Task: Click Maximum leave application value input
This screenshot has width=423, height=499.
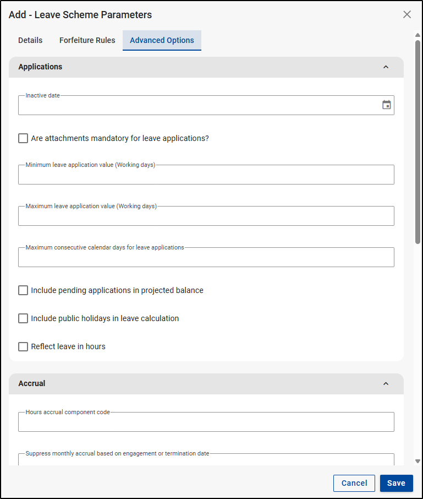Action: click(x=206, y=216)
